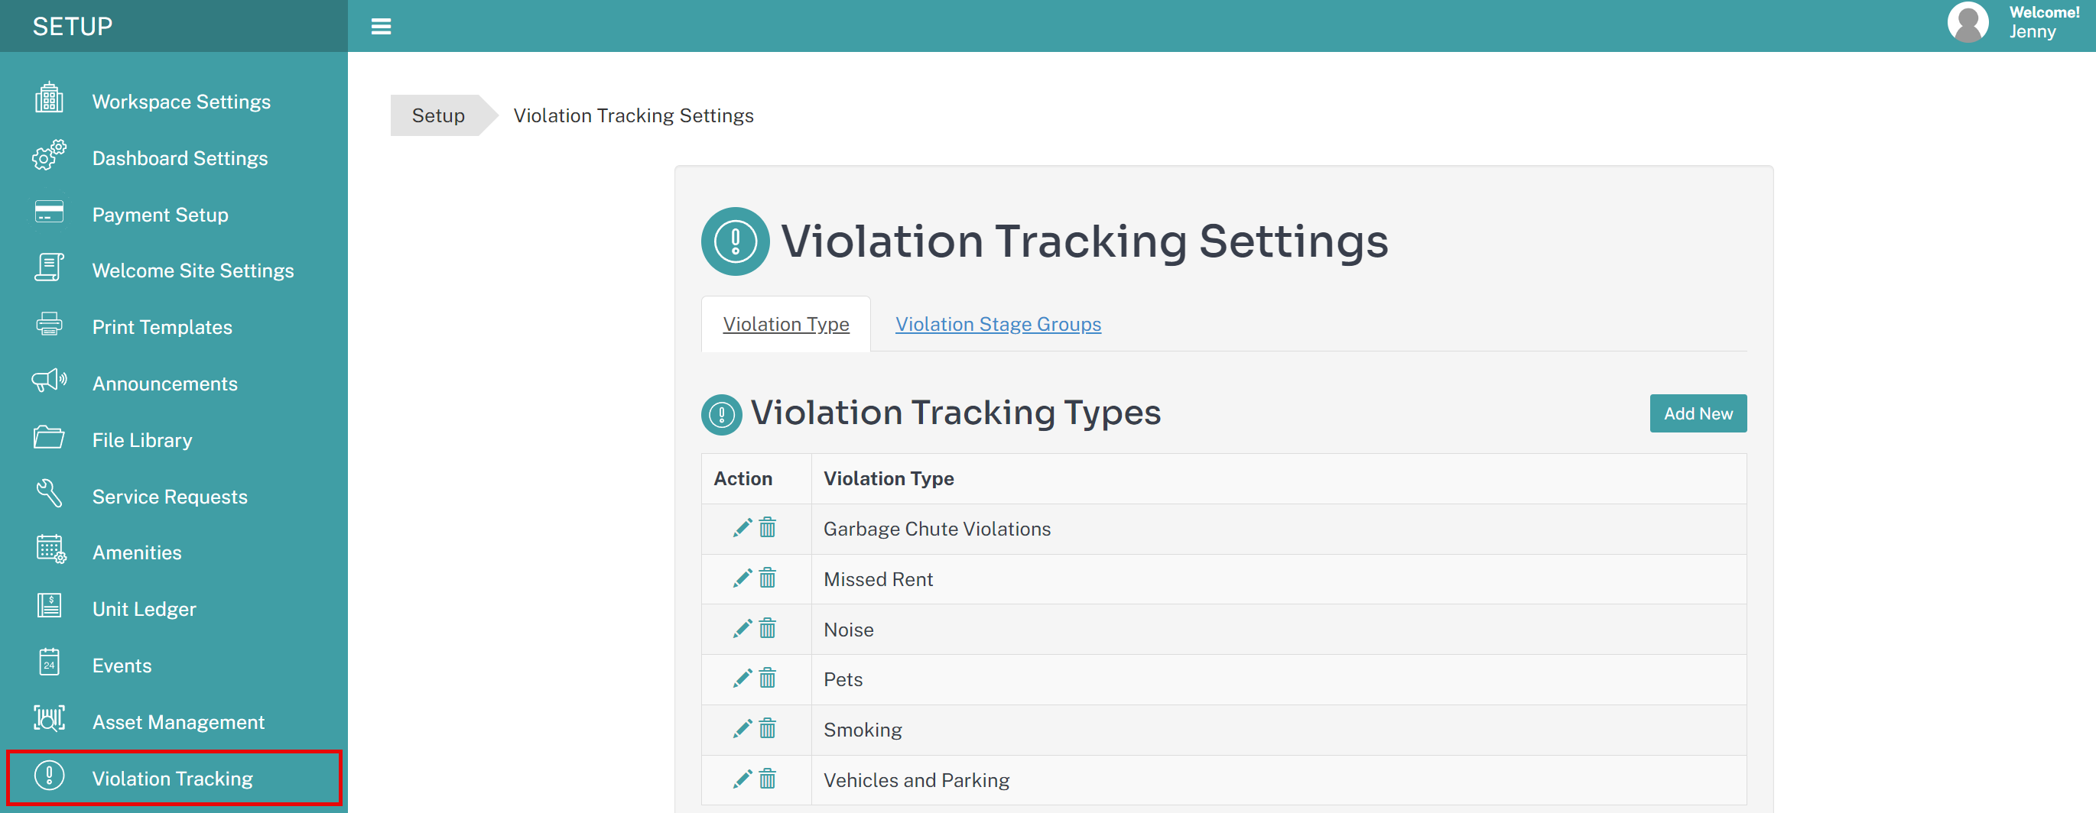The height and width of the screenshot is (813, 2096).
Task: Click the Violation Tracking exclamation icon in sidebar
Action: 49,776
